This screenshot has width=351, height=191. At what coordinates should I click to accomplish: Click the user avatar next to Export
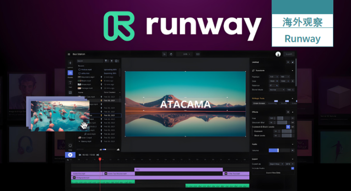point(278,54)
